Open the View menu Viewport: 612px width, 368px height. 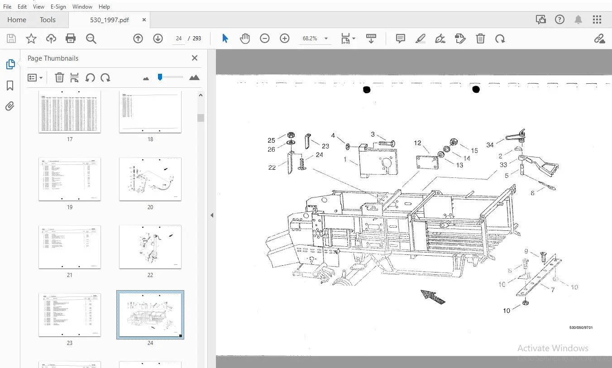pyautogui.click(x=39, y=7)
